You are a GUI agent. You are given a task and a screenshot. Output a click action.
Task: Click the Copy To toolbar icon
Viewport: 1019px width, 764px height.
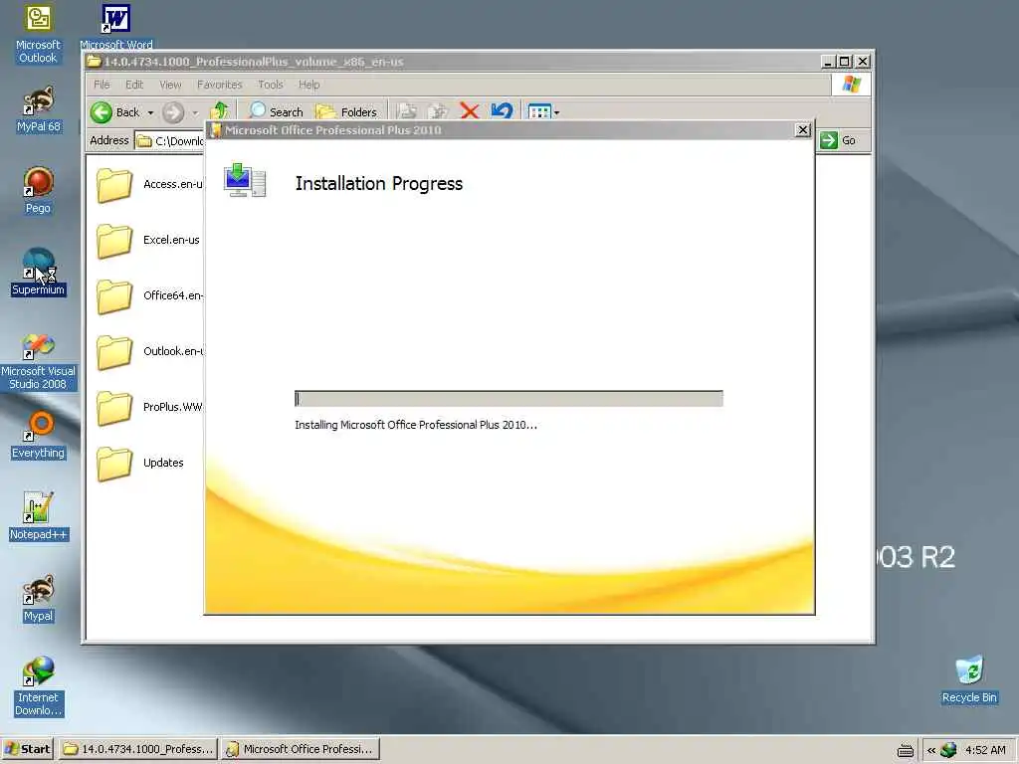(438, 111)
